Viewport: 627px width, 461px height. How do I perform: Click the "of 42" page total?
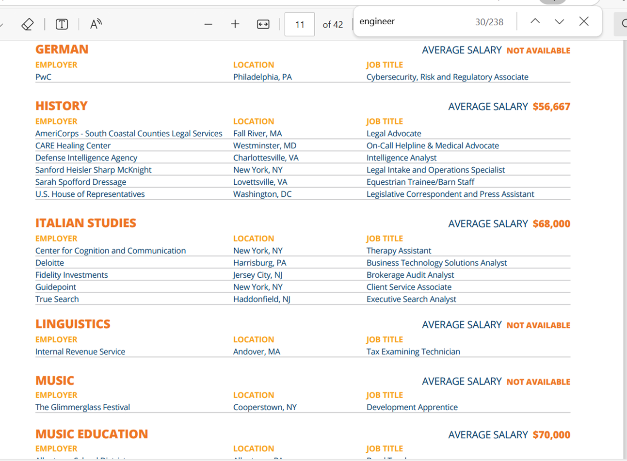(333, 24)
